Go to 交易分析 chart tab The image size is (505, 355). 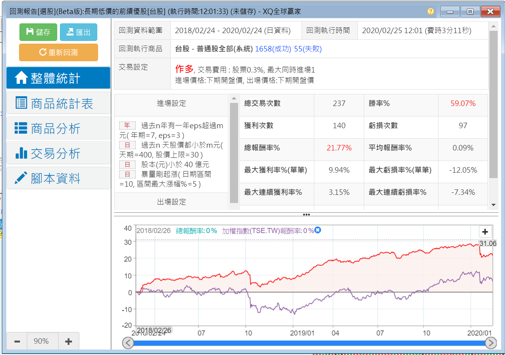pyautogui.click(x=58, y=153)
